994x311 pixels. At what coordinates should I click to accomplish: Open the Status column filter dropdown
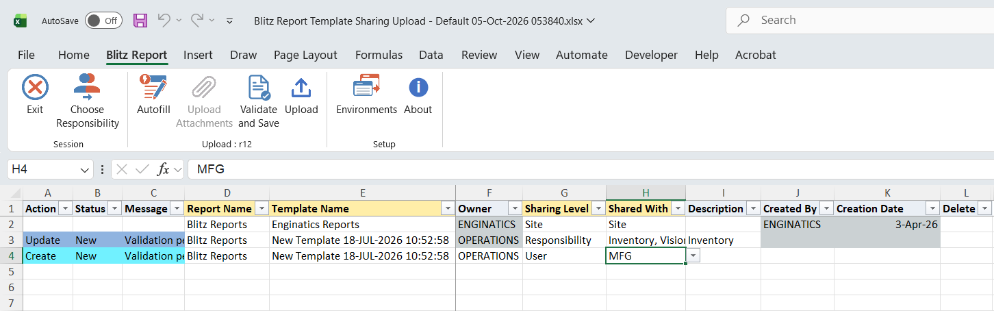tap(114, 208)
